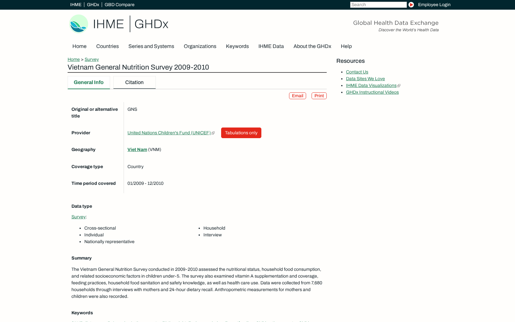Open the Keywords menu item
This screenshot has height=322, width=515.
tap(237, 46)
